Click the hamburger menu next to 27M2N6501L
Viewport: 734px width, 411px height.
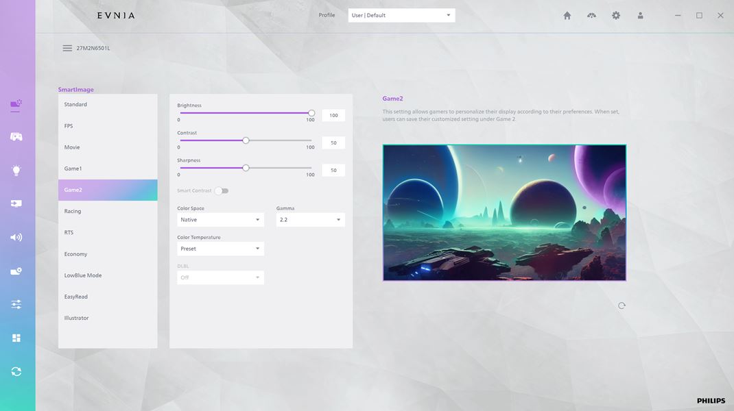click(x=67, y=48)
